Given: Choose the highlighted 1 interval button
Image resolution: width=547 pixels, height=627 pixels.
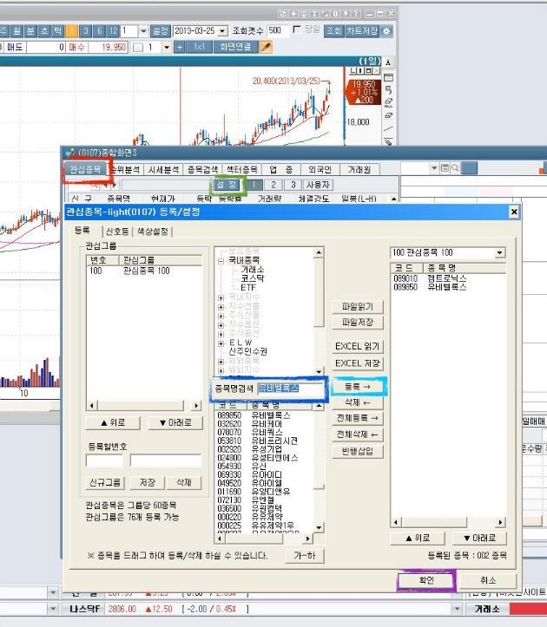Looking at the screenshot, I should (72, 31).
